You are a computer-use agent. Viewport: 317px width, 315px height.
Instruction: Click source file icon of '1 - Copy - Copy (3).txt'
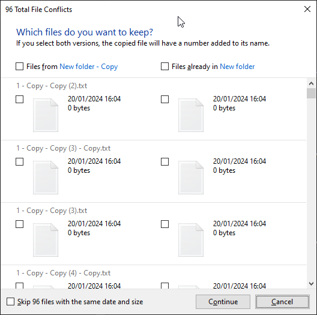coord(46,240)
